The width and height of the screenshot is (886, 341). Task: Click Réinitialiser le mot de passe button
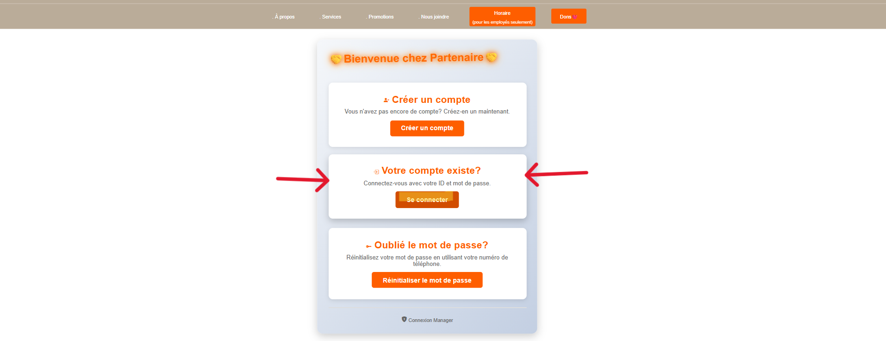click(x=427, y=280)
